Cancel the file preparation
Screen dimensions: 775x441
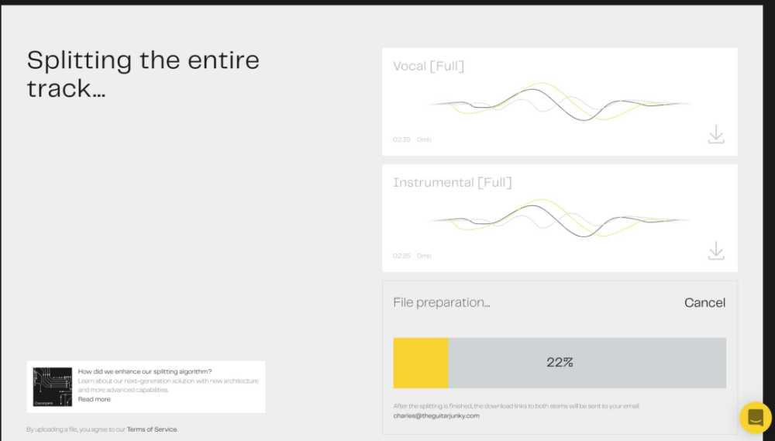click(x=704, y=302)
